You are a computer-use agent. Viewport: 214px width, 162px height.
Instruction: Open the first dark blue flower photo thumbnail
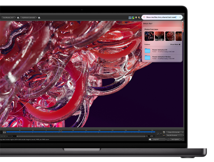click(149, 36)
